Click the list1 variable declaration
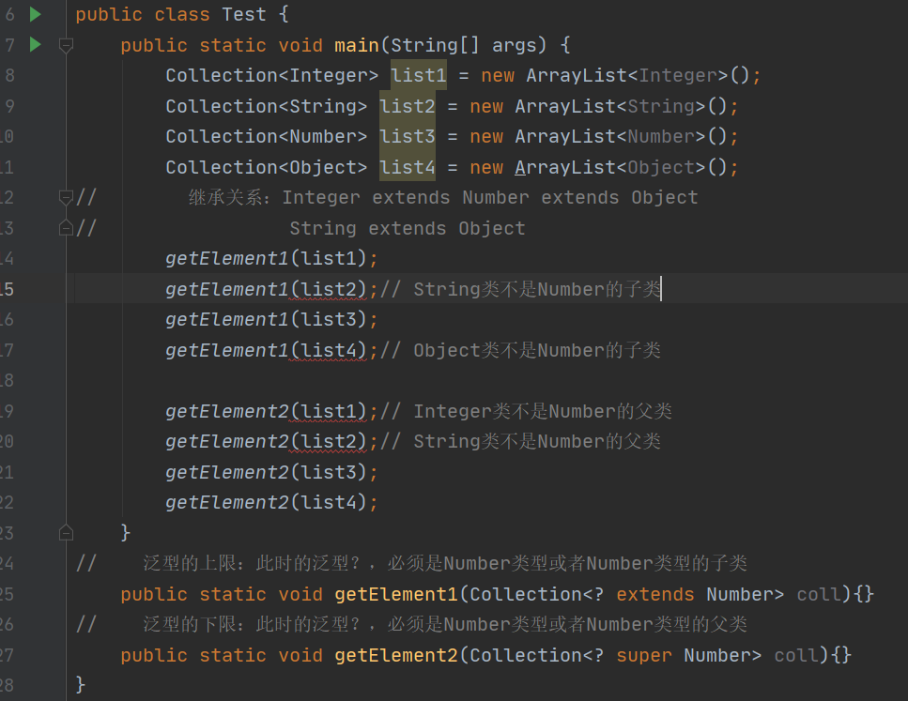The height and width of the screenshot is (701, 908). (x=419, y=75)
